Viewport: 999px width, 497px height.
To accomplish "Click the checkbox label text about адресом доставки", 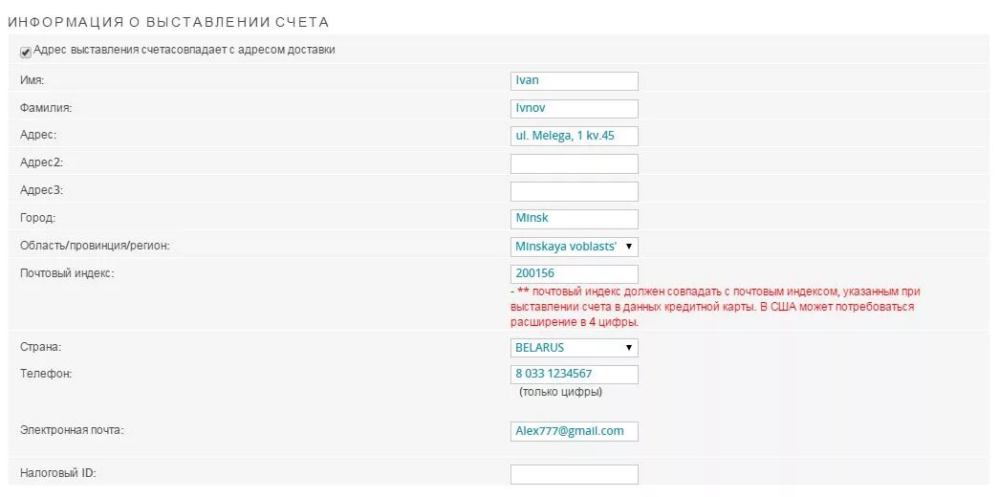I will [x=185, y=50].
